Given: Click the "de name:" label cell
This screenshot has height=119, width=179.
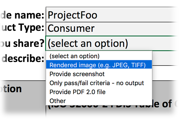Looking at the screenshot, I should [x=23, y=15].
